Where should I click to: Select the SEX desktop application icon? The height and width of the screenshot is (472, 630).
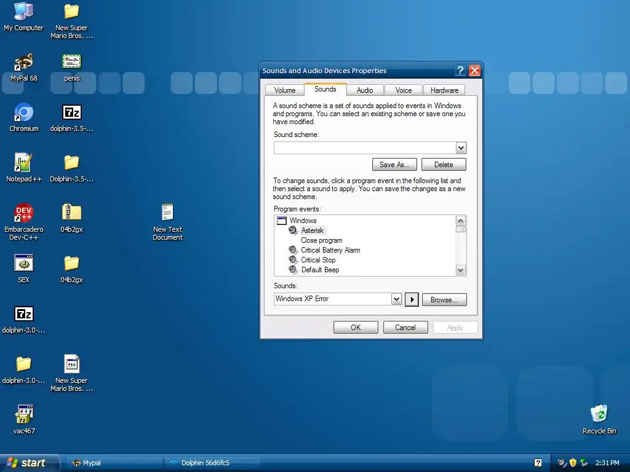click(x=24, y=269)
